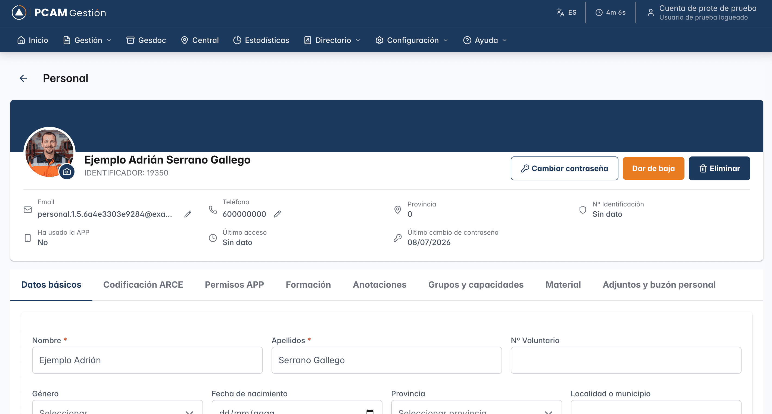Click the session timer clock

[x=611, y=12]
